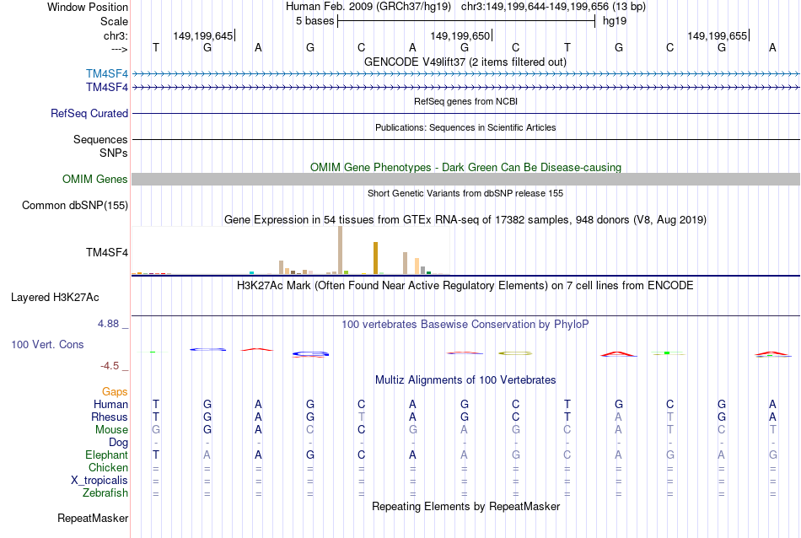The height and width of the screenshot is (538, 801).
Task: Open the 100 Vert. Cons track label
Action: tap(47, 344)
